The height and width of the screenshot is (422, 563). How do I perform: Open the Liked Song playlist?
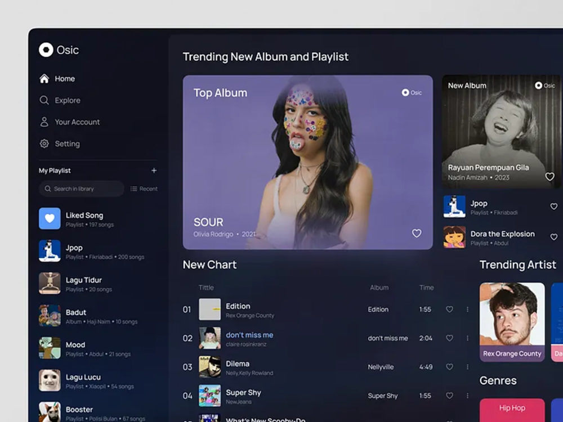click(98, 218)
